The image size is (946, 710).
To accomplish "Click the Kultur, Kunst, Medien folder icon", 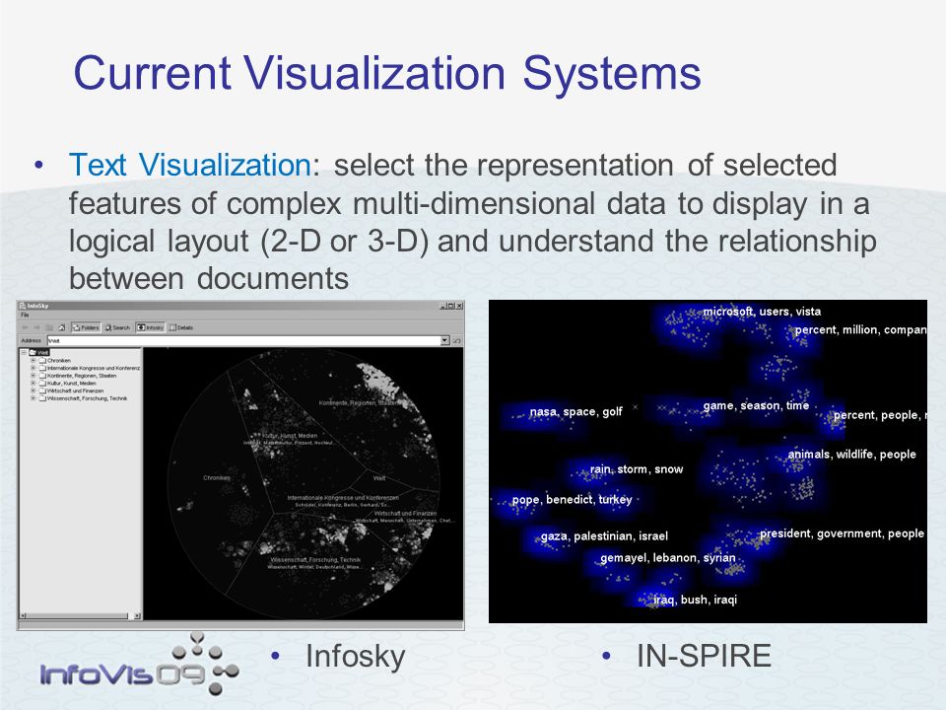I will coord(42,384).
